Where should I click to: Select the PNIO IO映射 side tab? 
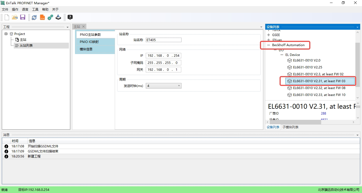(89, 42)
